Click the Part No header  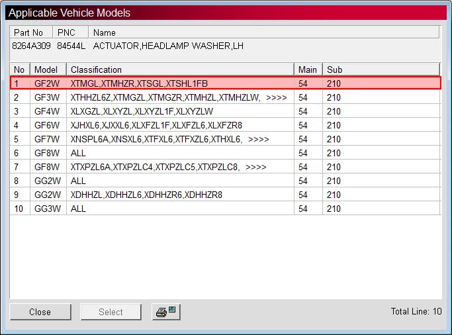(31, 32)
